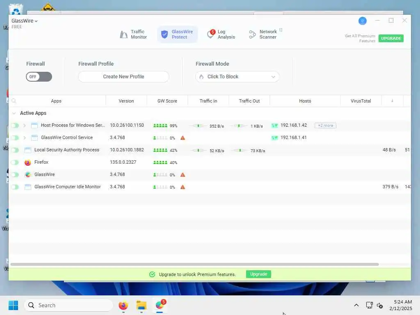Toggle firewall switch for Firefox
420x315 pixels.
(15, 162)
